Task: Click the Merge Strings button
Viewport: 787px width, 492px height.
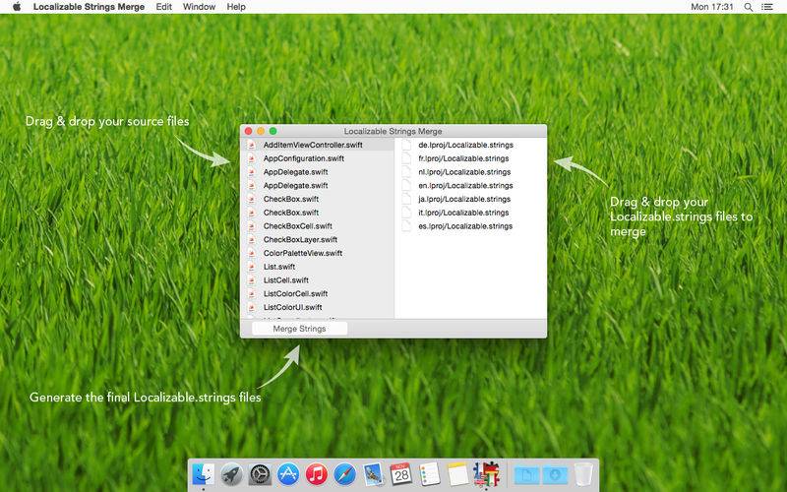Action: click(299, 329)
